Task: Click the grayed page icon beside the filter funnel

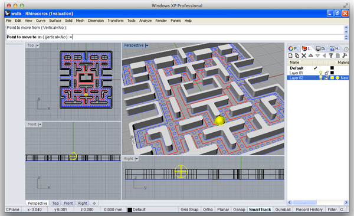Action: [x=337, y=55]
